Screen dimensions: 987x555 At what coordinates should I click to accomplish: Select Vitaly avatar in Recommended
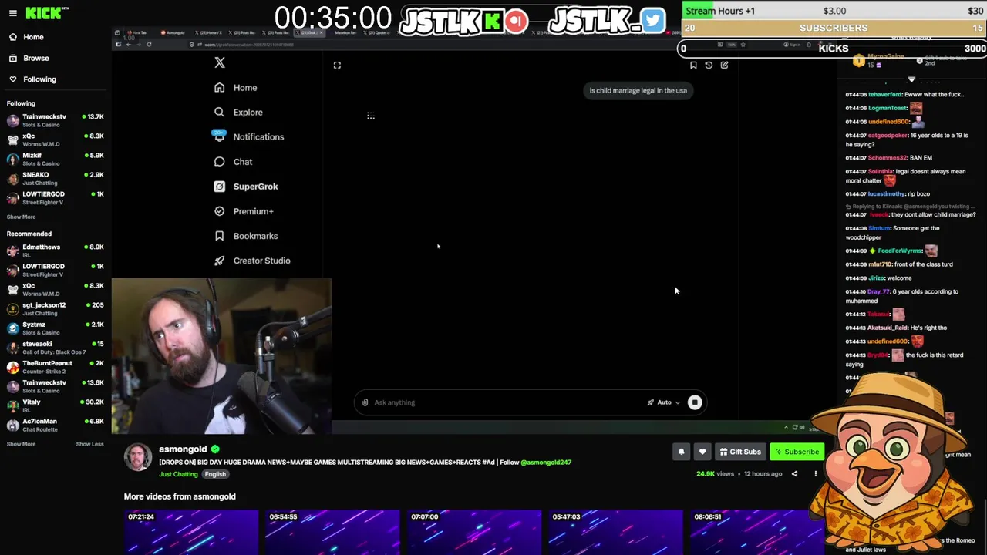tap(13, 405)
